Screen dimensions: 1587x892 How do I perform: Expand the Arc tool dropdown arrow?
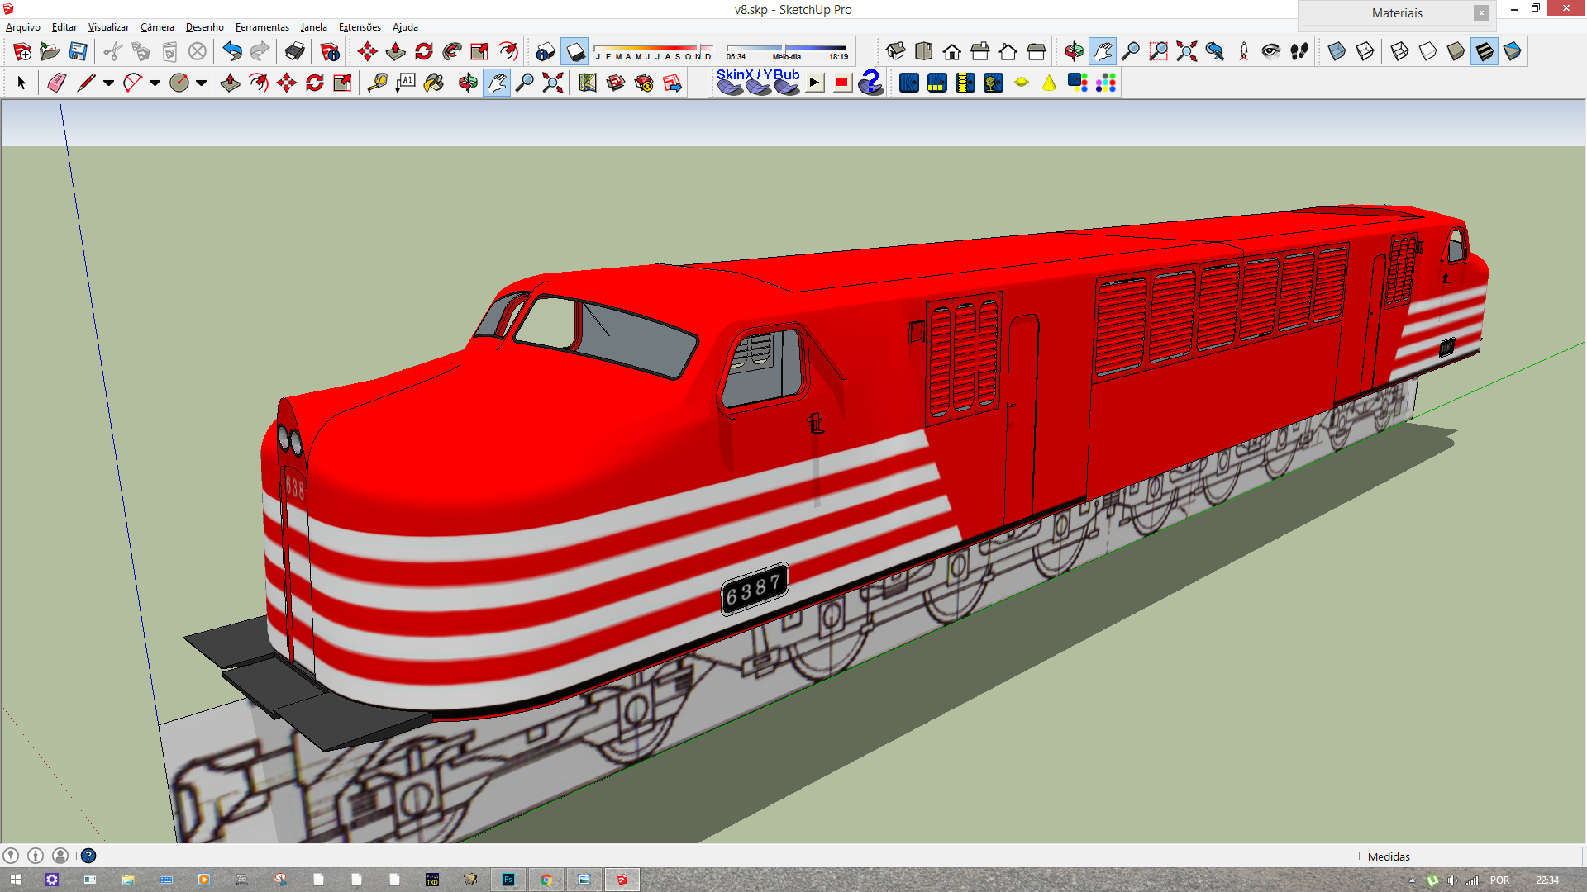pyautogui.click(x=155, y=83)
